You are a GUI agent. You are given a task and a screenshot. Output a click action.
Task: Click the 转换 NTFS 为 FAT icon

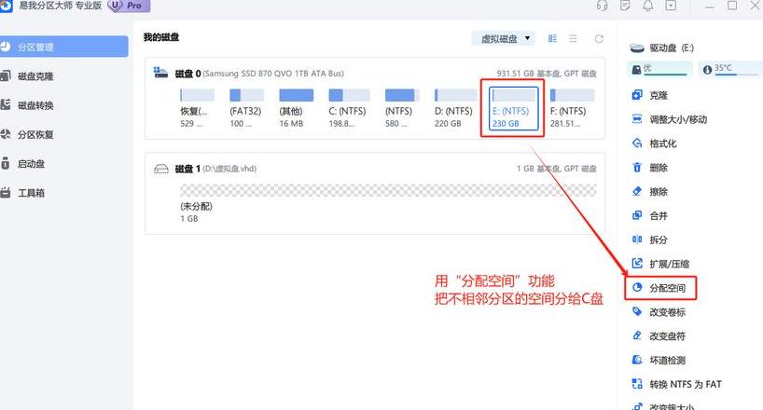[637, 384]
